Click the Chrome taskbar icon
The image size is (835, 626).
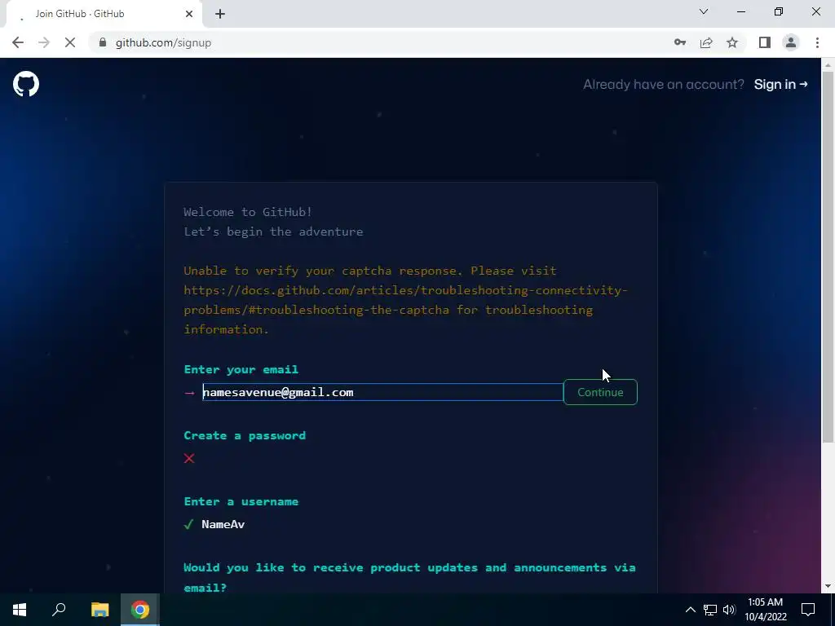140,610
